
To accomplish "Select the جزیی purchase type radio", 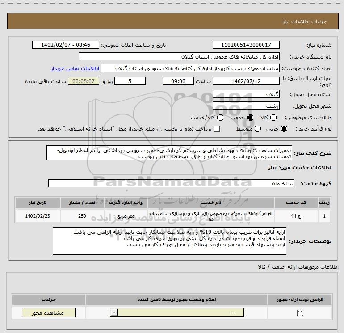I will click(x=284, y=129).
